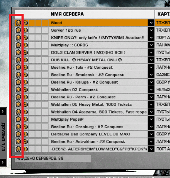This screenshot has width=170, height=178.
Task: Click rank badge for DOLG CLAN SERVER
Action: click(x=18, y=52)
